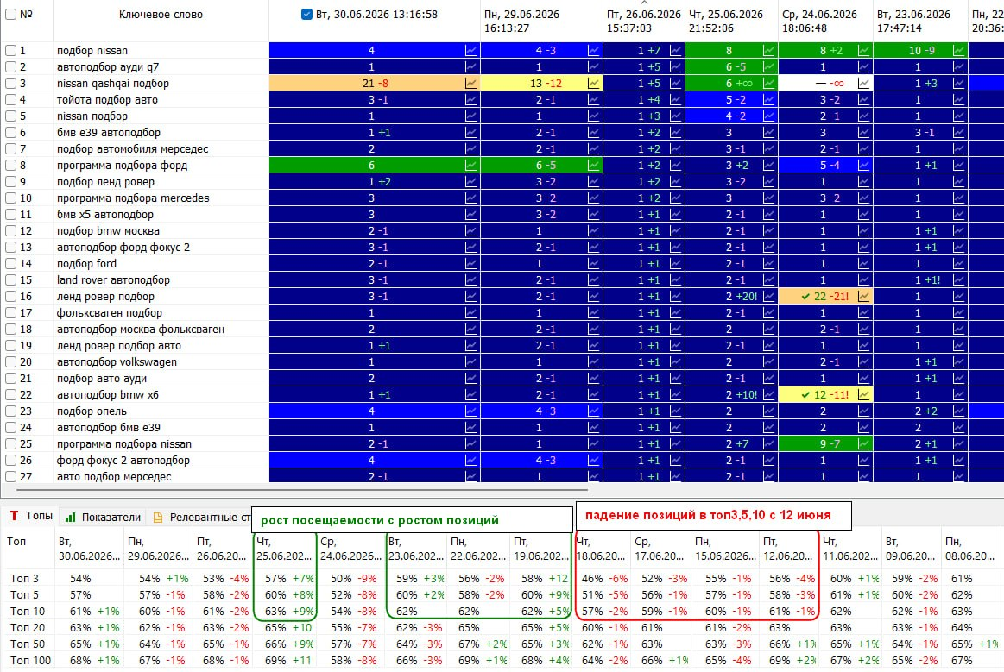Click the '22 -21!' position cell
This screenshot has width=1004, height=672.
point(825,297)
